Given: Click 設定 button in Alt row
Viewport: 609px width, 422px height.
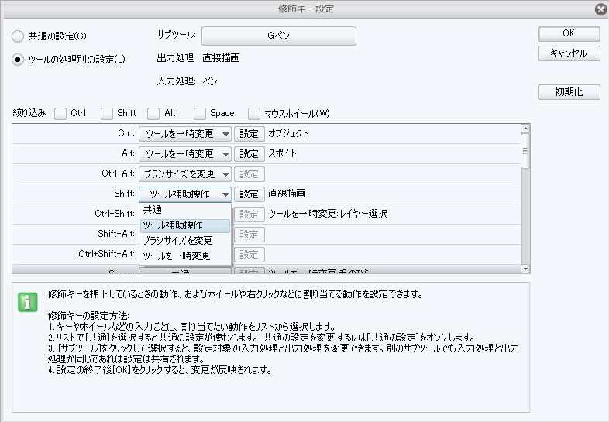Looking at the screenshot, I should [249, 154].
